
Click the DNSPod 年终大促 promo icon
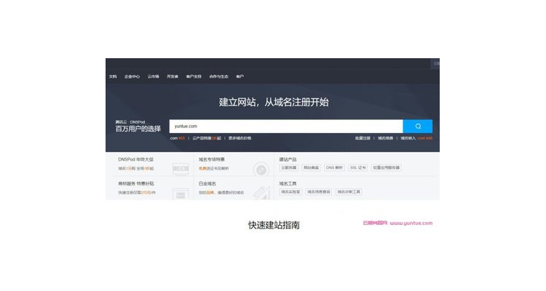click(x=181, y=169)
